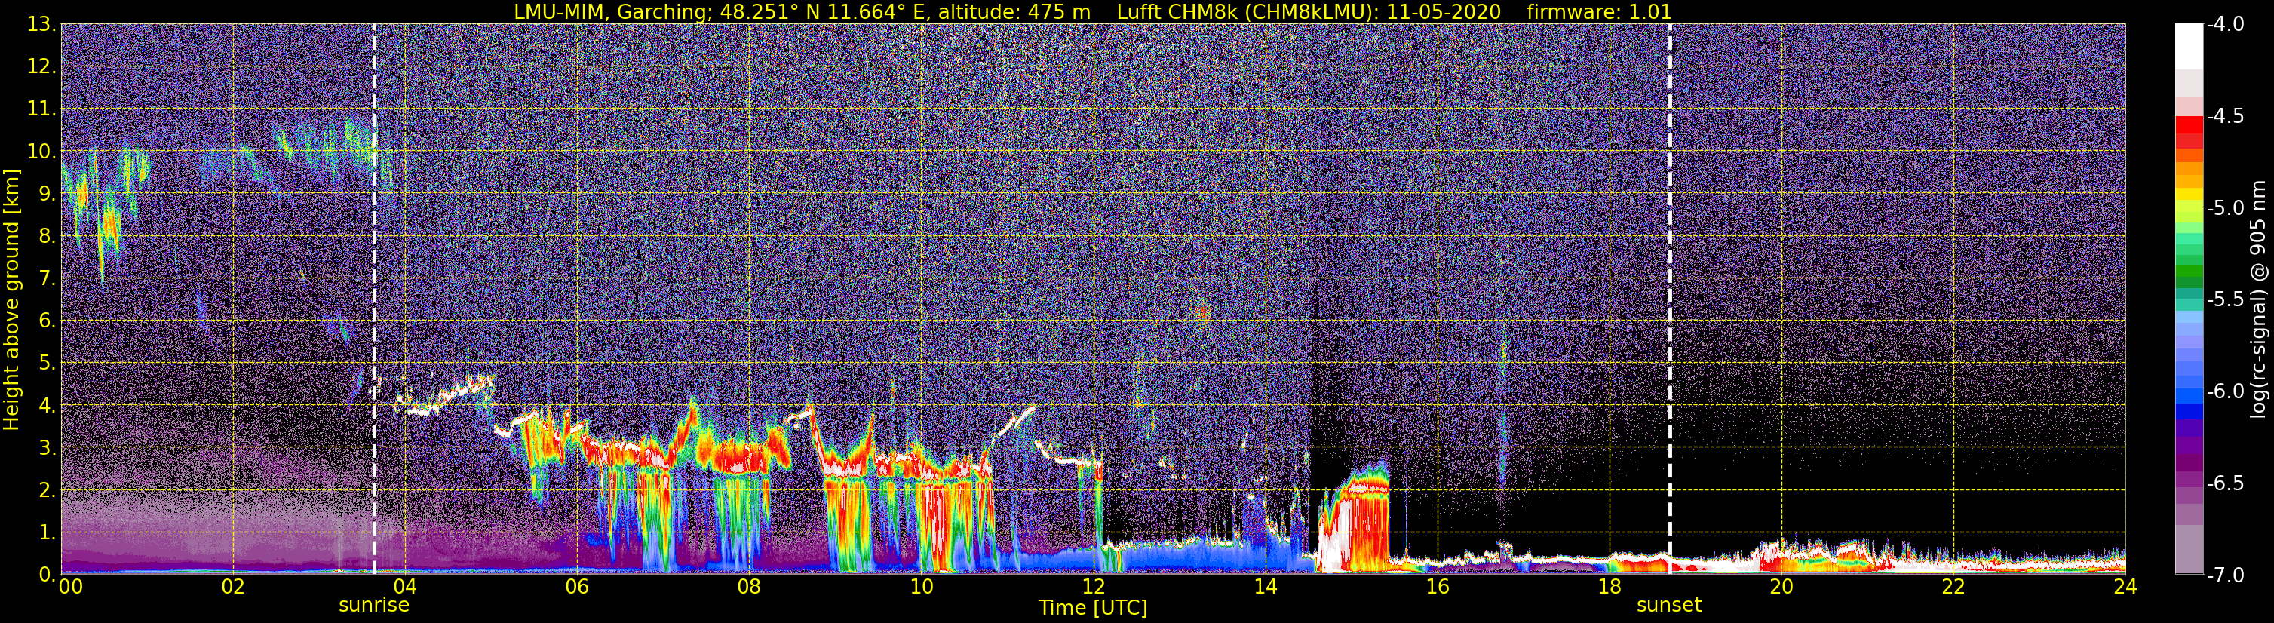Click the '12' time axis tick label

pyautogui.click(x=1093, y=588)
